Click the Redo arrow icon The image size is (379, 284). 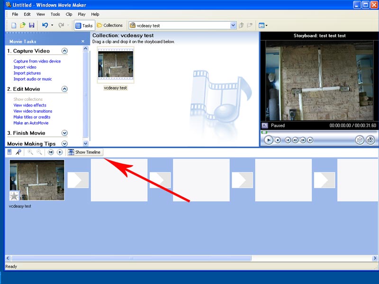pos(61,25)
